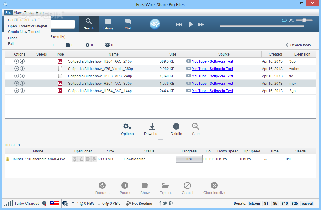Open the Search tab in toolbar
321x210 pixels.
point(89,24)
